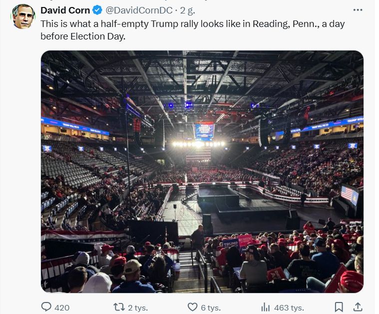Bookmark this tweet
This screenshot has height=314, width=379.
click(339, 306)
